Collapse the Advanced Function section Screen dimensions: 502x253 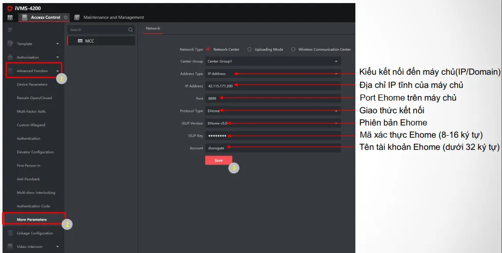pos(58,71)
